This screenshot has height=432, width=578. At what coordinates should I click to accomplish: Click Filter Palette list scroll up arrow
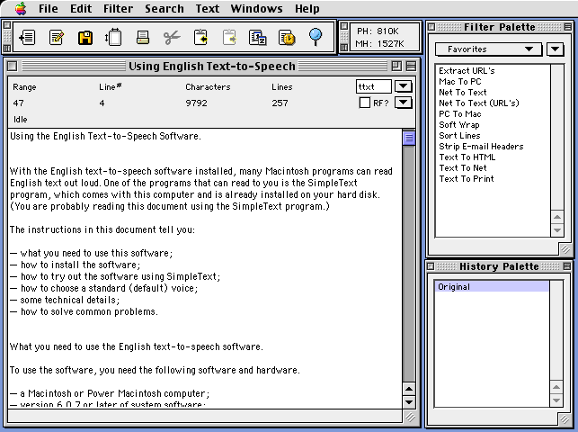click(557, 217)
